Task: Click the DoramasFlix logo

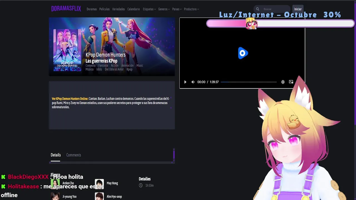Action: point(66,9)
